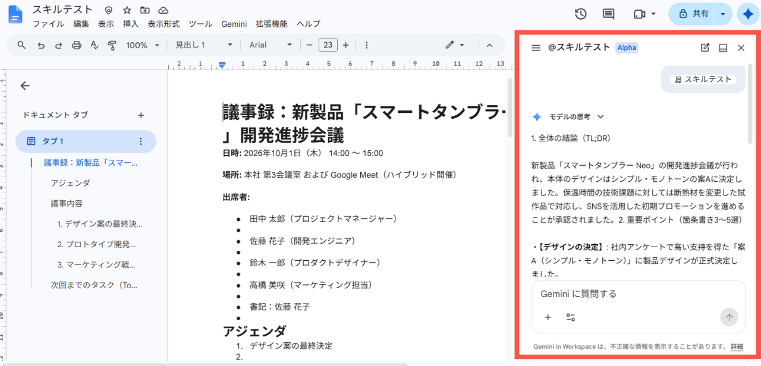Open toolbar overflow three-dot menu
Image resolution: width=761 pixels, height=366 pixels.
pos(366,45)
